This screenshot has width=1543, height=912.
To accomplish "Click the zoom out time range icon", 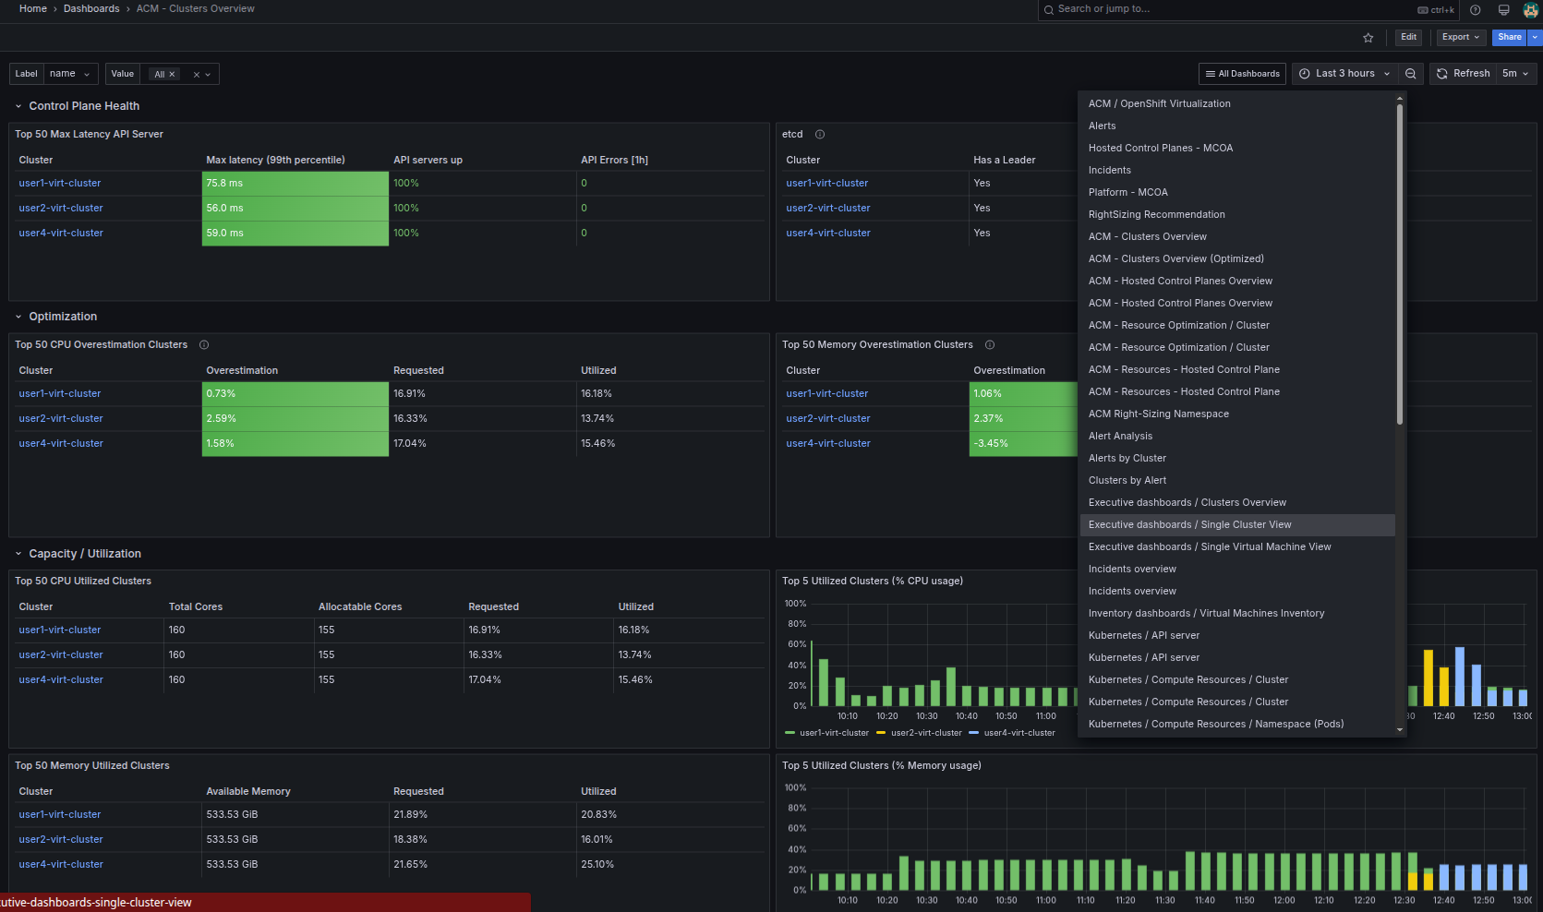I will (x=1410, y=74).
